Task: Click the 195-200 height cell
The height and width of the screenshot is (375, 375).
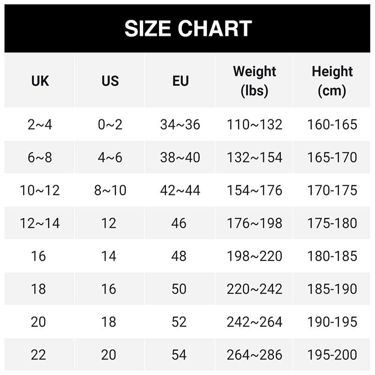Action: 332,354
